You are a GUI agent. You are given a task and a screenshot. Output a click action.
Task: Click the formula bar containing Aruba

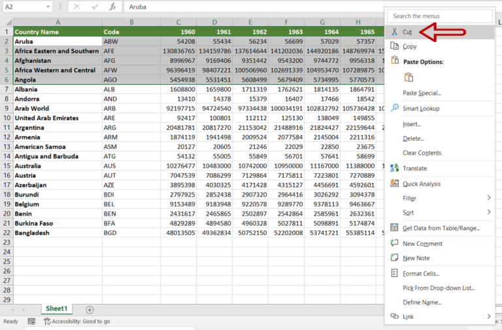(x=253, y=7)
